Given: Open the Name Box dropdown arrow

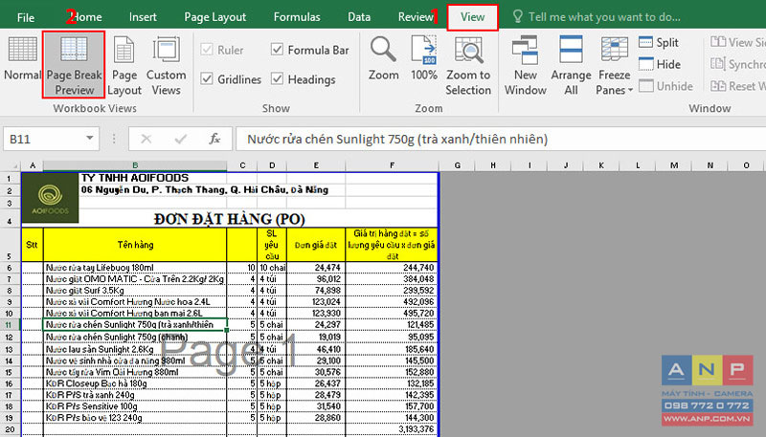Looking at the screenshot, I should pyautogui.click(x=89, y=139).
